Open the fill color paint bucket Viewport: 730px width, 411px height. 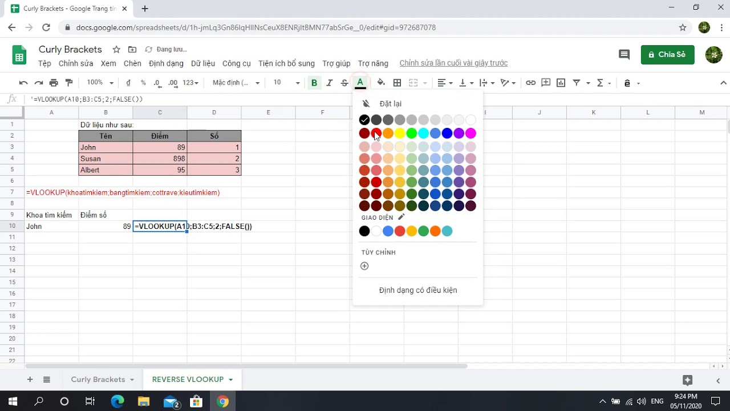[381, 83]
